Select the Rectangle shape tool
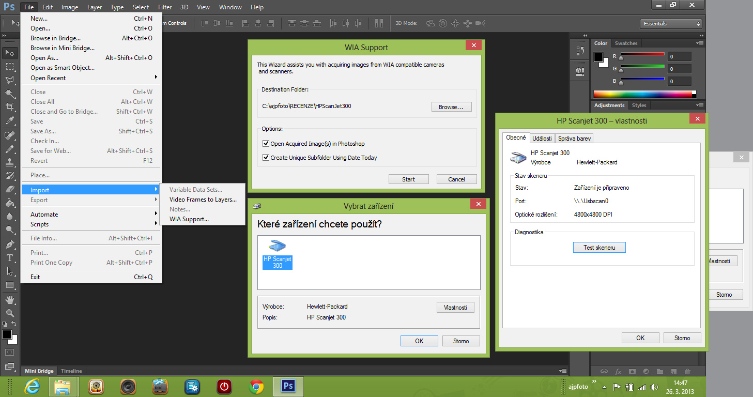The image size is (753, 397). pos(10,285)
